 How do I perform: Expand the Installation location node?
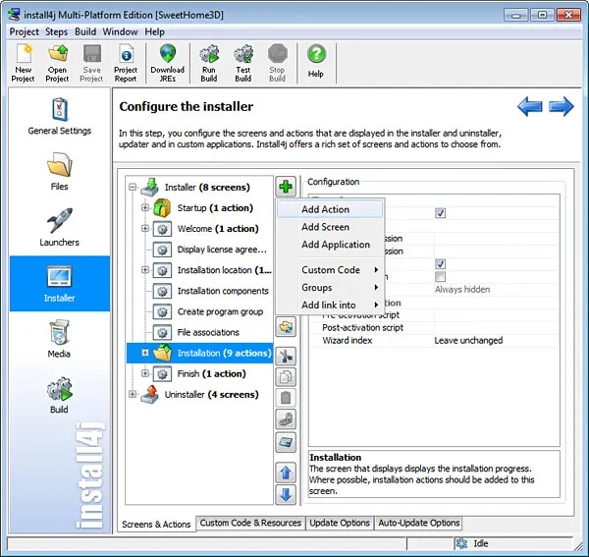point(145,270)
